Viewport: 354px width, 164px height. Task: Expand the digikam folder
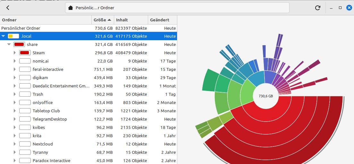(15, 78)
